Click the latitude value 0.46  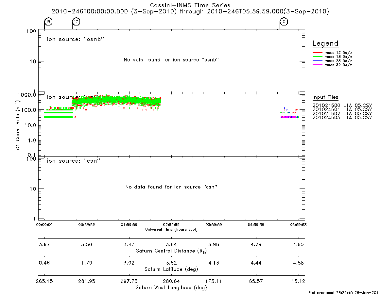[44, 263]
